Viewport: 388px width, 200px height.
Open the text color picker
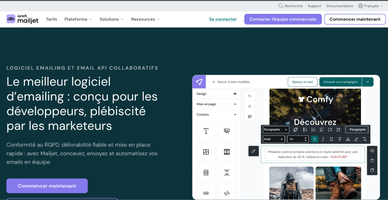348,139
